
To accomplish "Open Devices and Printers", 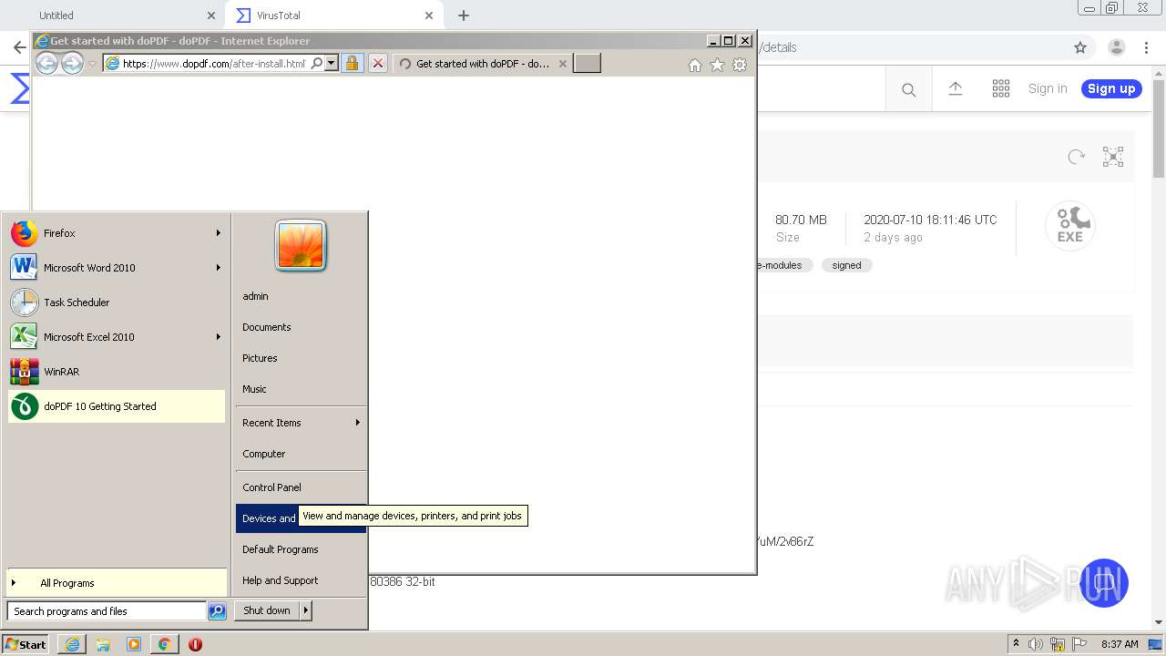I will (301, 518).
